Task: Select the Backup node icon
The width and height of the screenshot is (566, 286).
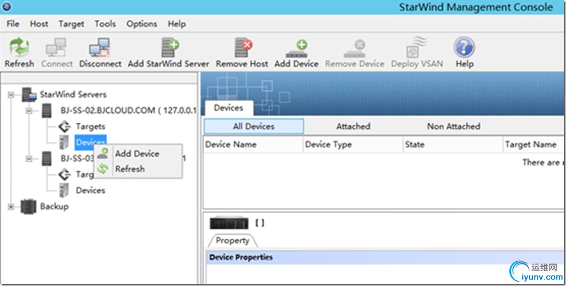Action: click(29, 207)
